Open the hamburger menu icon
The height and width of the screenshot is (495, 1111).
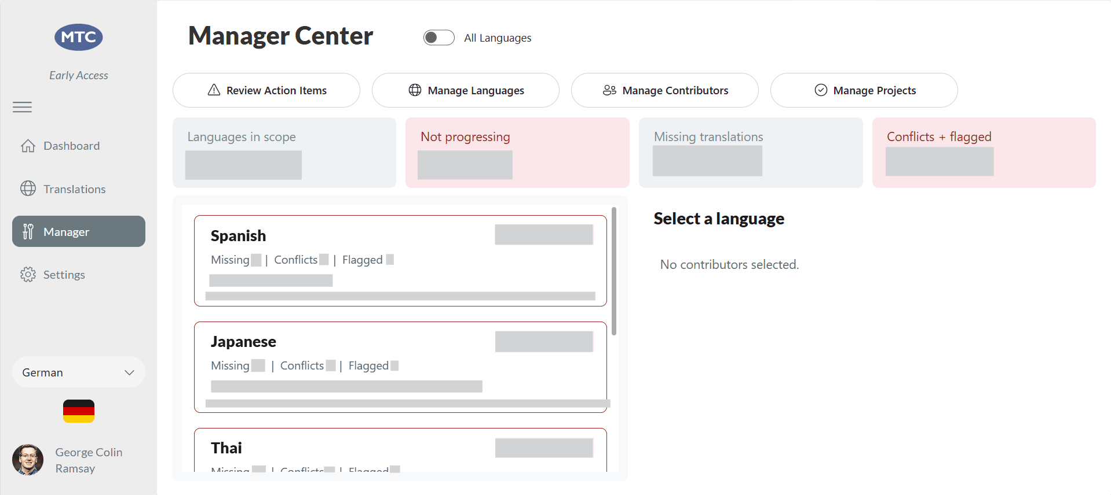pos(23,107)
